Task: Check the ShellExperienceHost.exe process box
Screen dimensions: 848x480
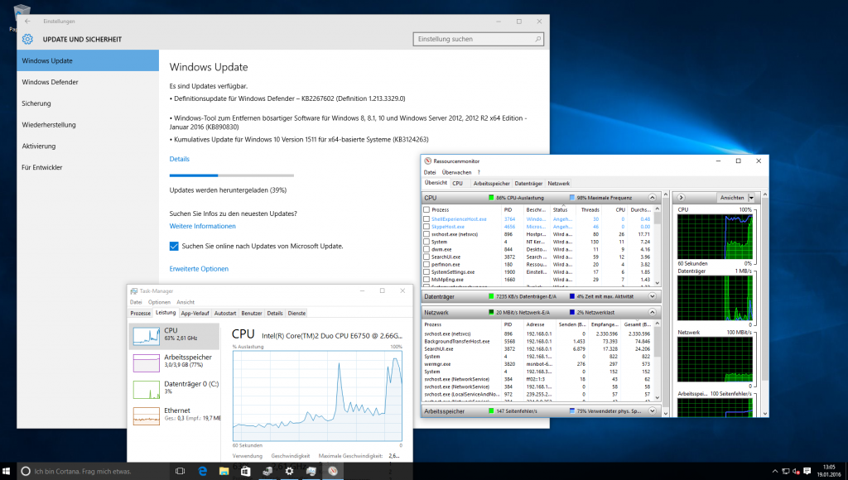Action: (x=426, y=219)
